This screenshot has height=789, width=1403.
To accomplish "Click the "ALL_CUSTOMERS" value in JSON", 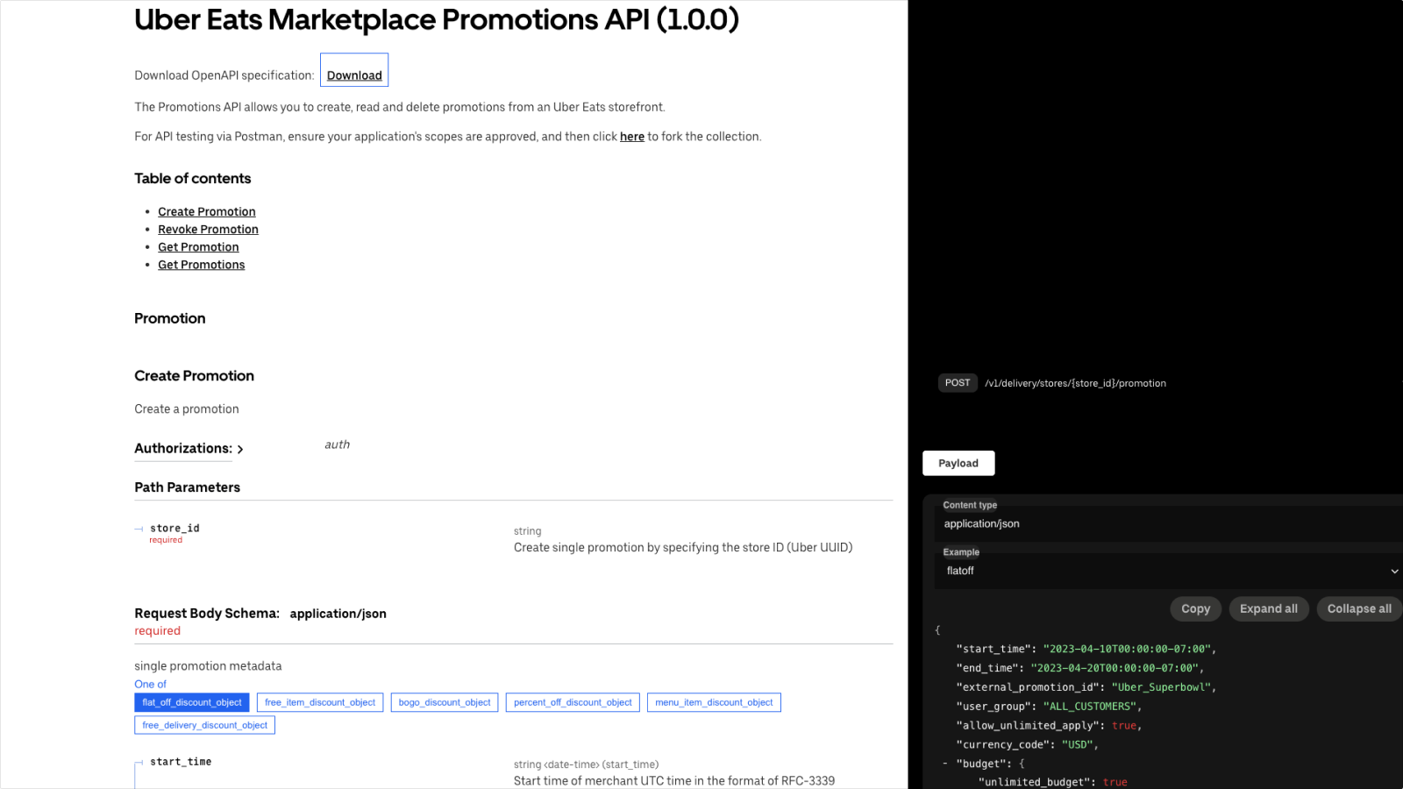I will point(1090,707).
